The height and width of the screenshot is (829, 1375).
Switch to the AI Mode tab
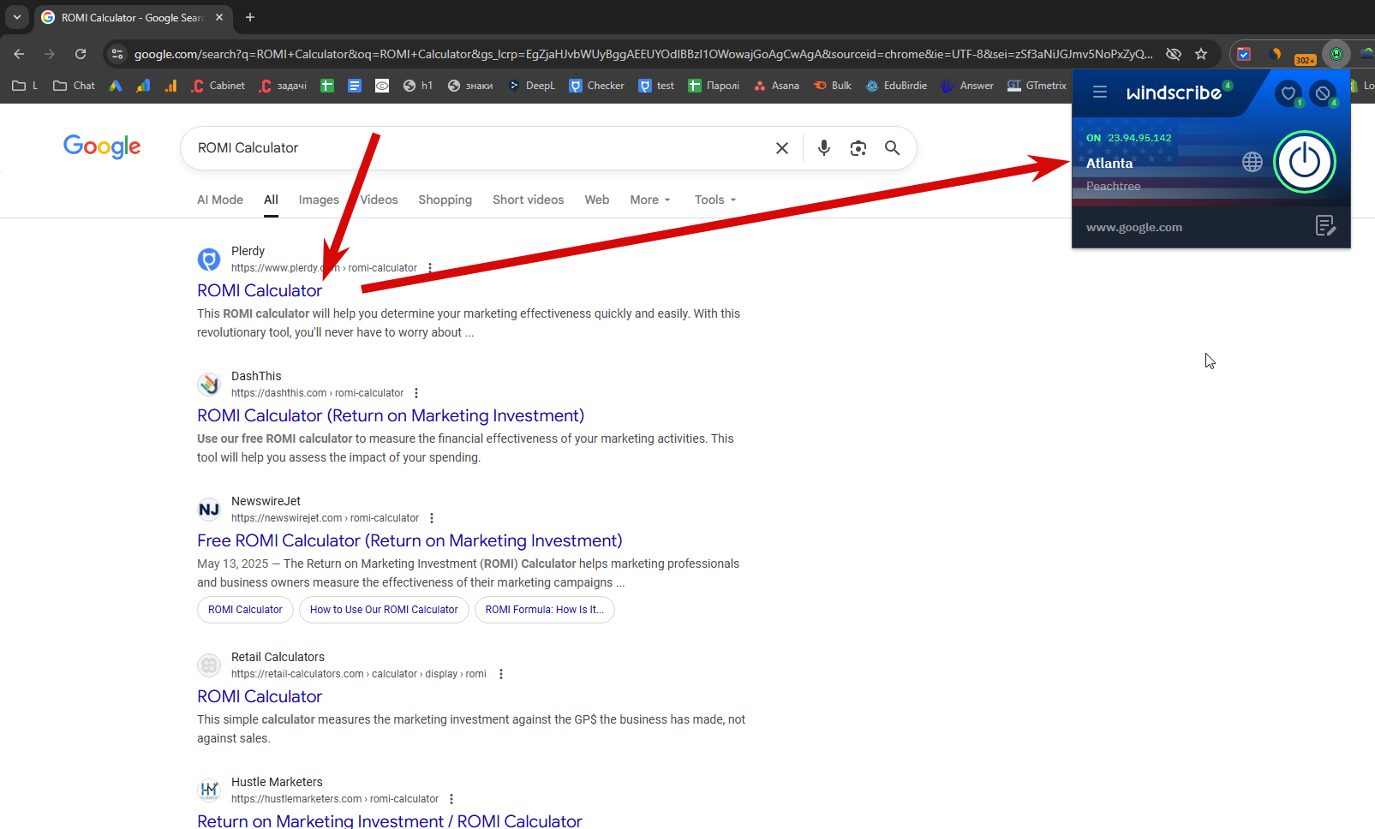tap(220, 200)
